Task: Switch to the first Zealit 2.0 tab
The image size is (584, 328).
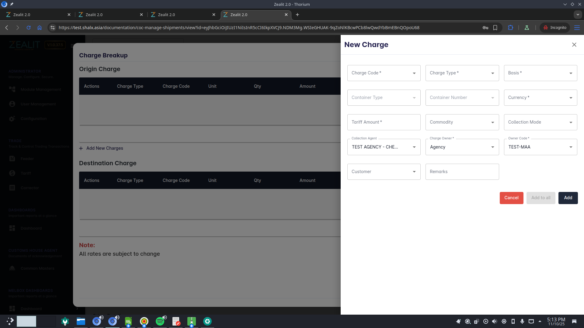Action: click(x=36, y=15)
